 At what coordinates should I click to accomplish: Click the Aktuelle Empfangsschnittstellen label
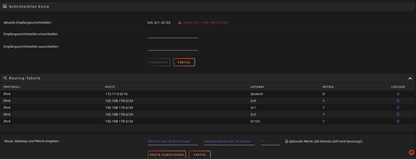pyautogui.click(x=27, y=23)
